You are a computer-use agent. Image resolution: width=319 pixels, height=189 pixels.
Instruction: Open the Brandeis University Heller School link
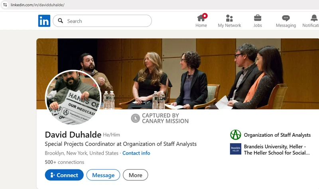276,150
